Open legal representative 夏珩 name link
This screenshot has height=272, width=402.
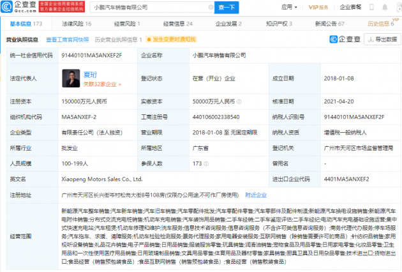coord(90,75)
